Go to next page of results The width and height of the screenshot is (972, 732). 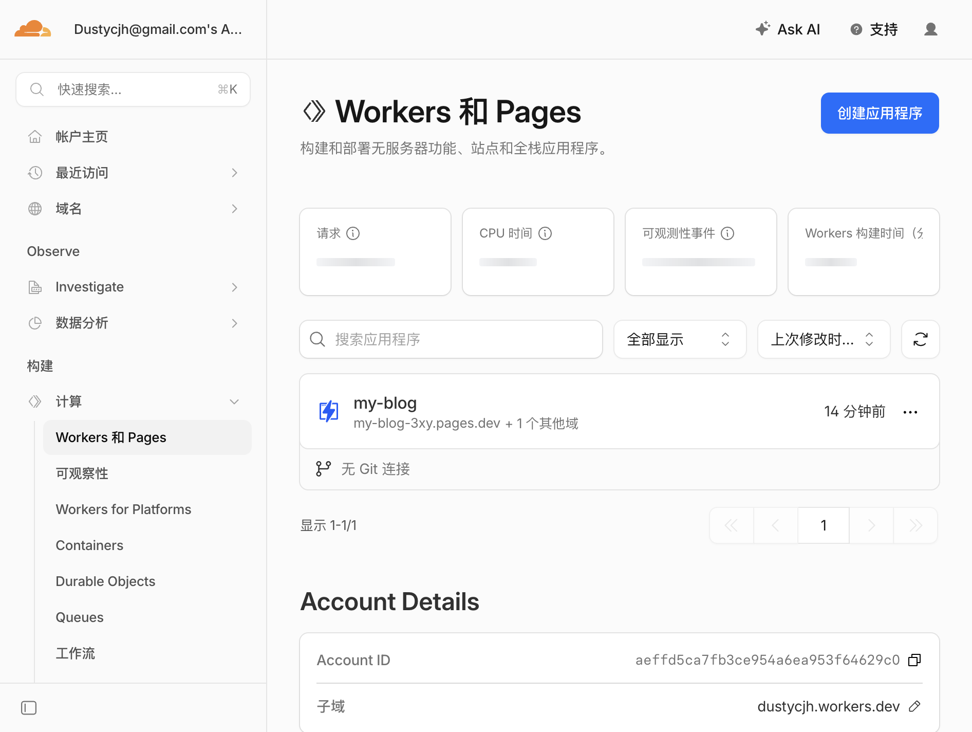(871, 525)
